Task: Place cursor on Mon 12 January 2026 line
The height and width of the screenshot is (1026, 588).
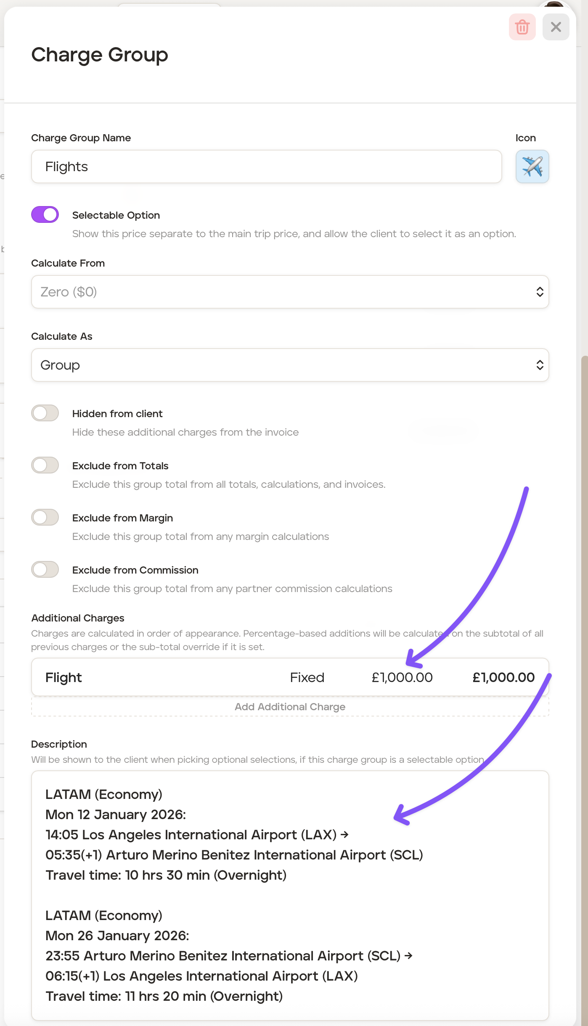Action: (116, 814)
